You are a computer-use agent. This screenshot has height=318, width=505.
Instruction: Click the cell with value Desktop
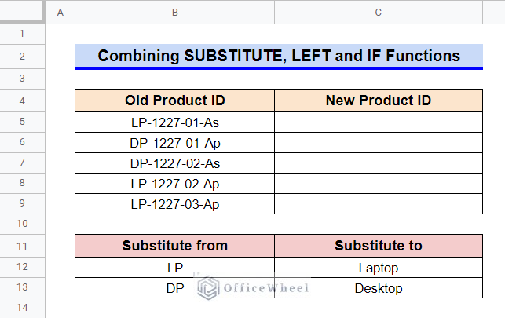click(379, 288)
